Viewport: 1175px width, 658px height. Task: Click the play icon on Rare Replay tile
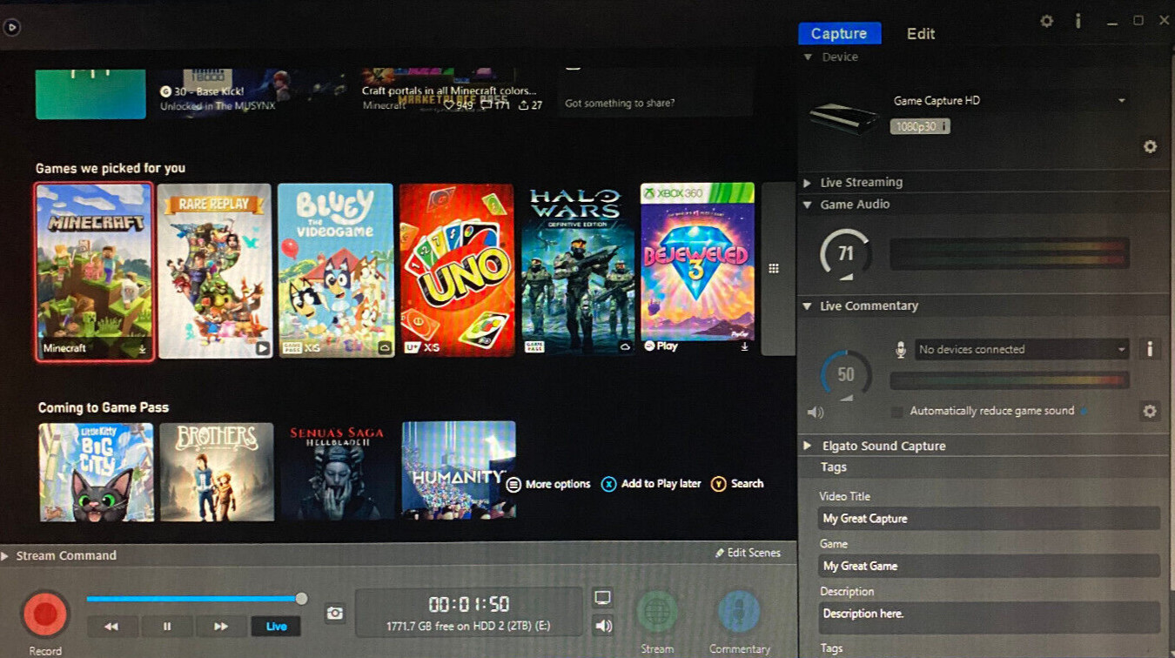point(262,348)
